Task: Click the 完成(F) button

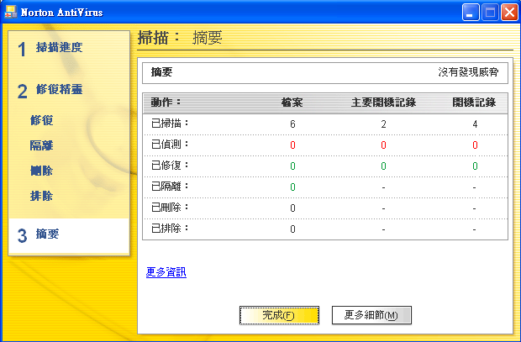Action: click(279, 315)
